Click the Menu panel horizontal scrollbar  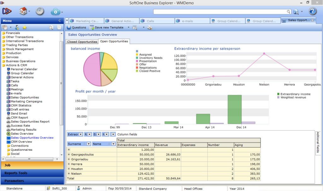tap(29, 159)
